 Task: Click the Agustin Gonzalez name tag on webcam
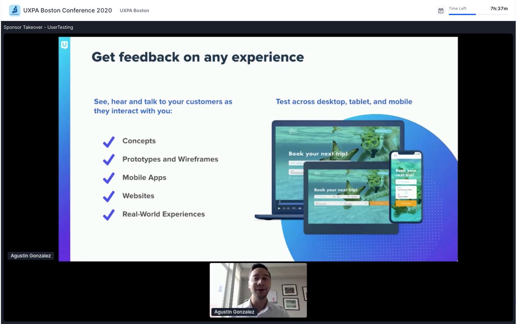click(x=234, y=312)
